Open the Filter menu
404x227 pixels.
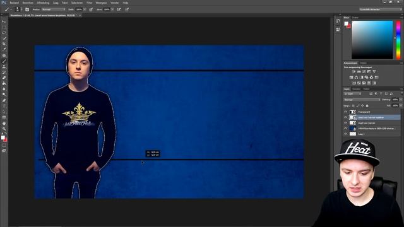coord(89,3)
